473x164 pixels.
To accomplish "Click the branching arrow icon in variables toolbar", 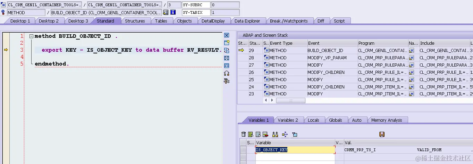I will pos(285,134).
